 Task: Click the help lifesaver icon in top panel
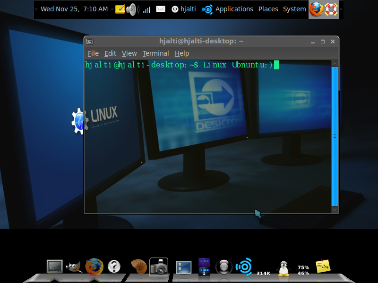coord(332,9)
